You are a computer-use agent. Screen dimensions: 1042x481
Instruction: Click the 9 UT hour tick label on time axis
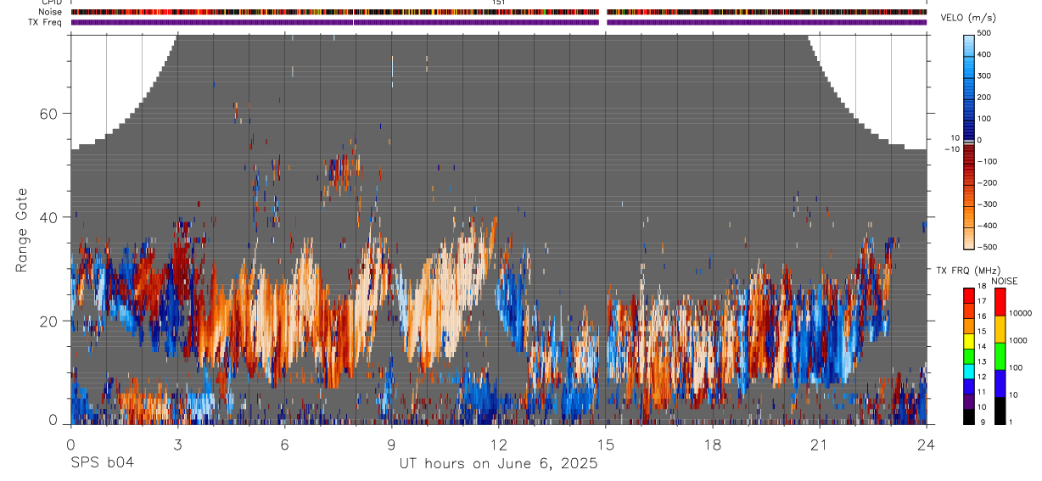coord(391,444)
